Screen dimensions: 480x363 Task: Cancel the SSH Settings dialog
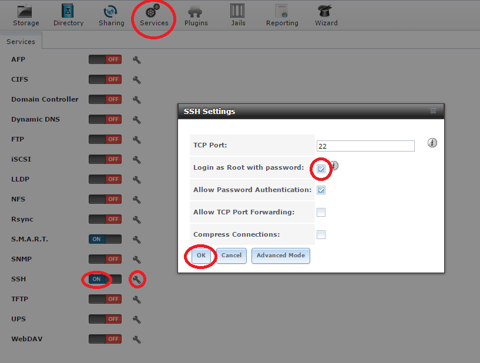(x=231, y=256)
